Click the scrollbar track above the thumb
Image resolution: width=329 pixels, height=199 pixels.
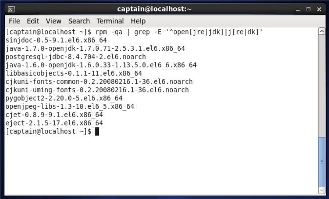(322, 86)
